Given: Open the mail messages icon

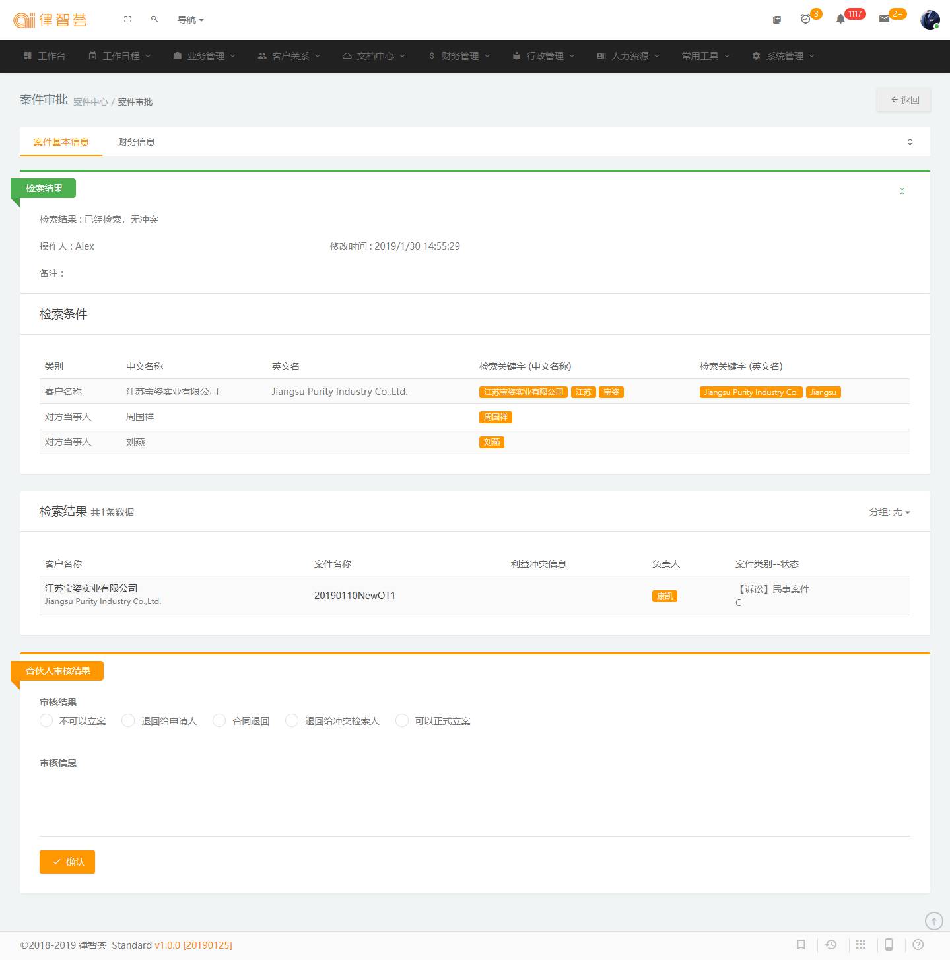Looking at the screenshot, I should (884, 19).
